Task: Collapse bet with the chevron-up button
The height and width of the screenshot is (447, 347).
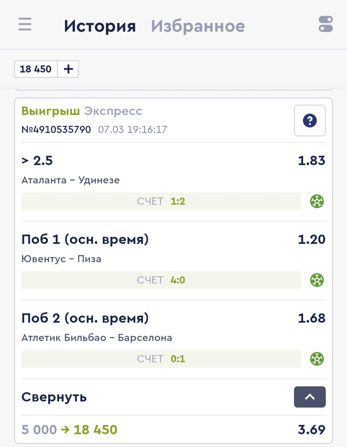Action: (310, 397)
